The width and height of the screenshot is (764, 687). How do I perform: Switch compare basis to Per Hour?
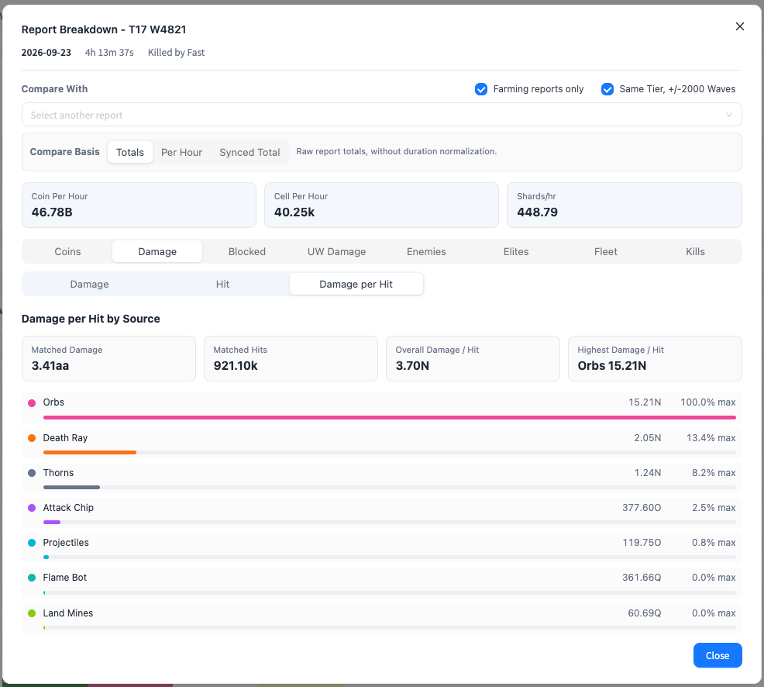(182, 152)
